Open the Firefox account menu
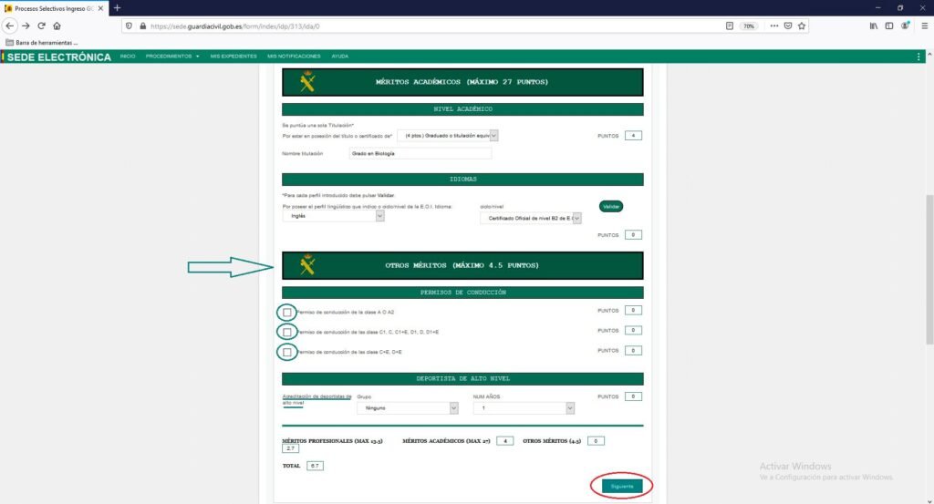The height and width of the screenshot is (504, 934). point(905,26)
